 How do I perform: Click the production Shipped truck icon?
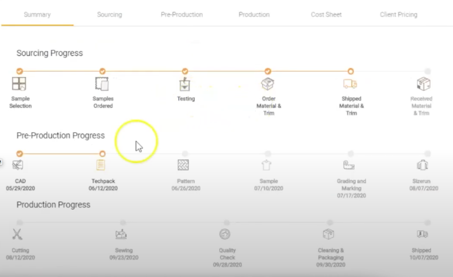click(423, 234)
